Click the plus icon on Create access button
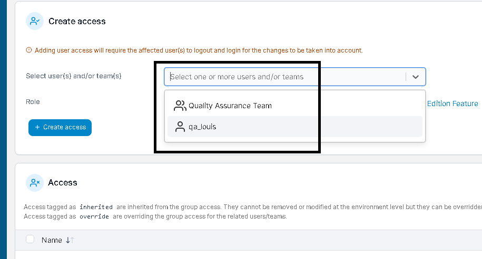This screenshot has height=259, width=482. 37,127
